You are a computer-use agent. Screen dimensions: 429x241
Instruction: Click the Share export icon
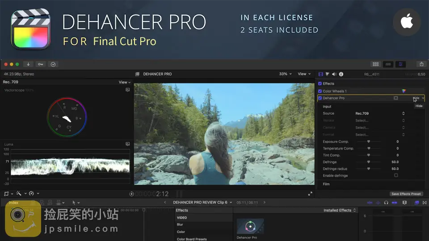coord(421,64)
